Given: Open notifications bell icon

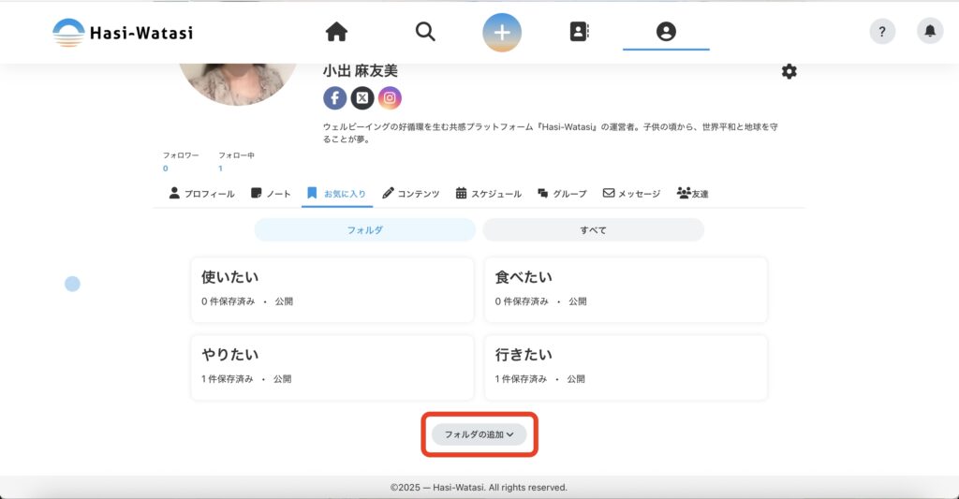Looking at the screenshot, I should coord(930,32).
